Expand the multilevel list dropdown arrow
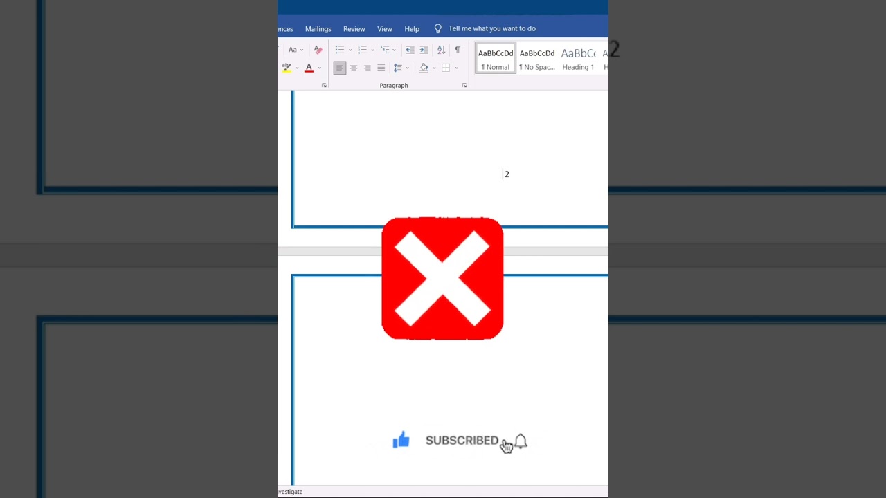This screenshot has height=498, width=886. tap(395, 50)
